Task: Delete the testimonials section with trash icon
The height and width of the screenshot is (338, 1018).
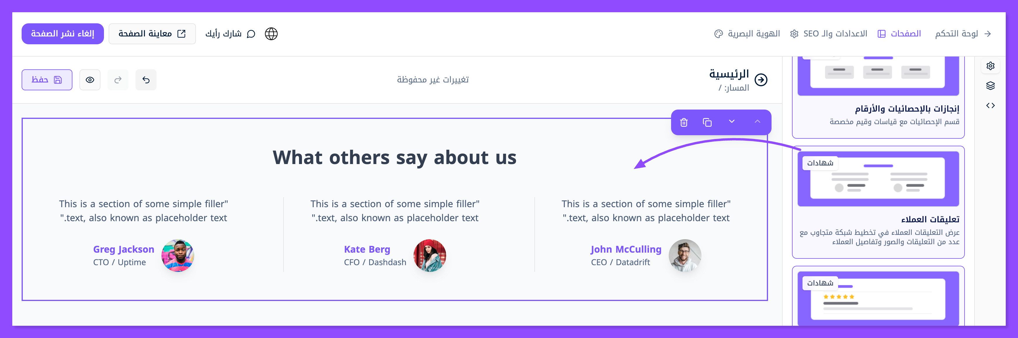Action: point(684,122)
